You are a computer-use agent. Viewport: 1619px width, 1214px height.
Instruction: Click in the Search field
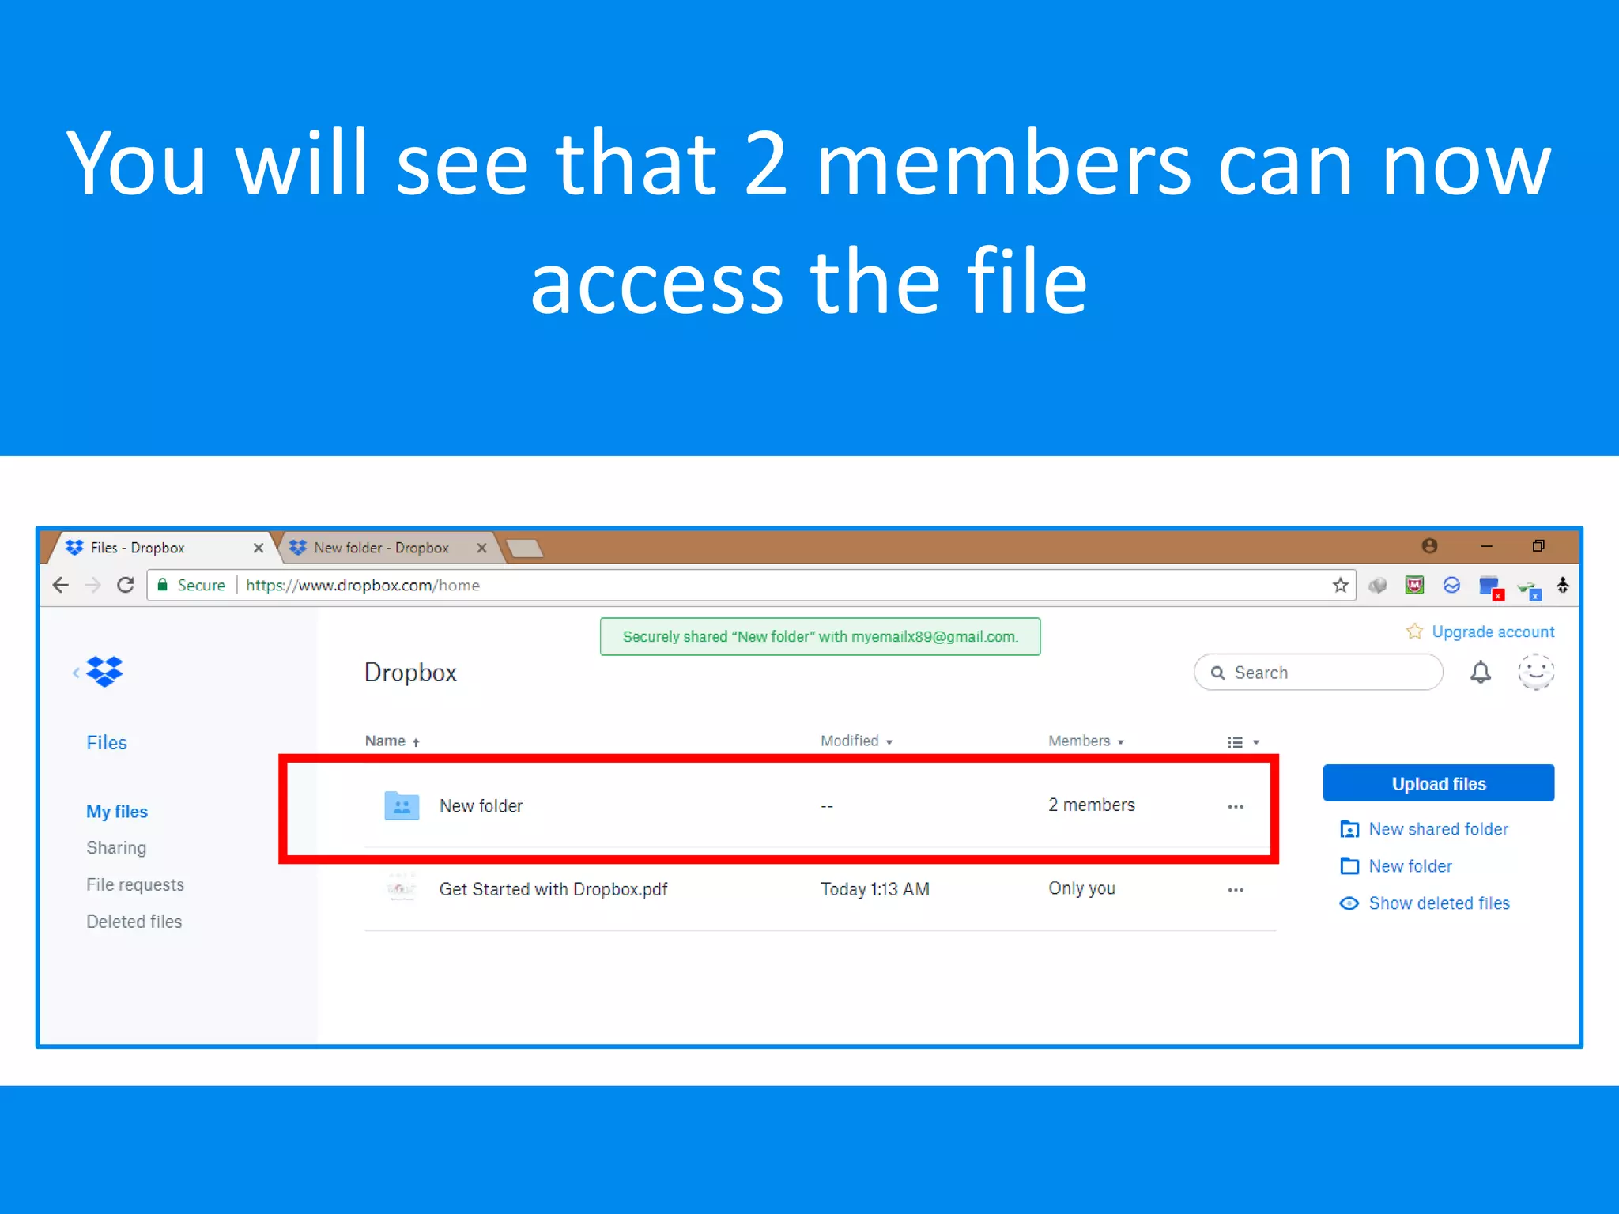(1319, 673)
